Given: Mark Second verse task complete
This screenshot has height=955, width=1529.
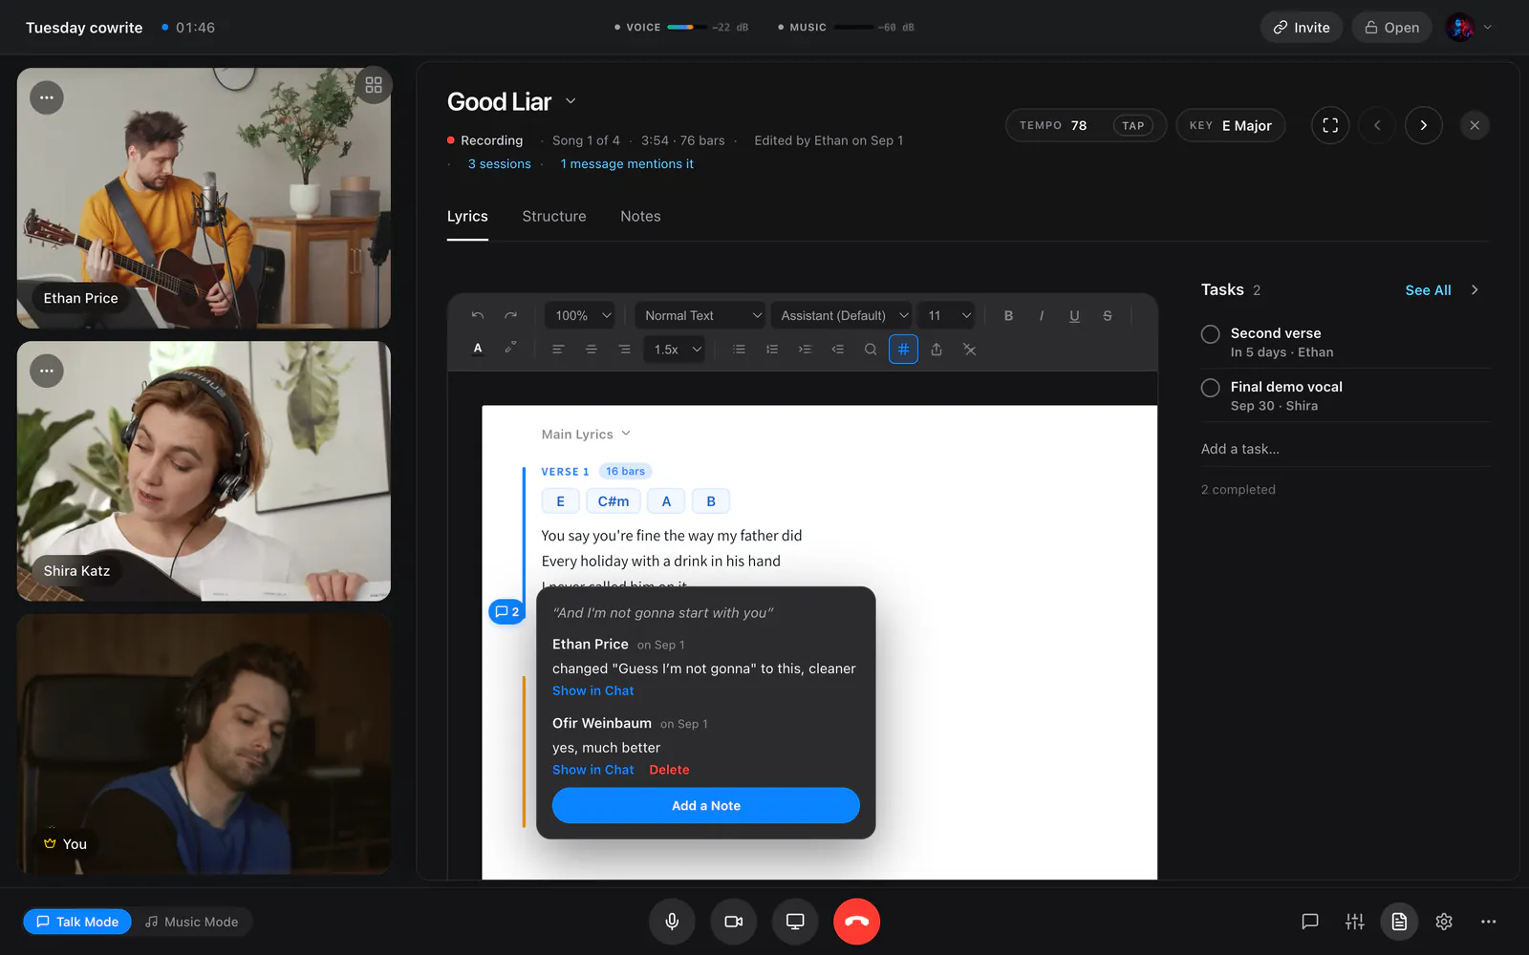Looking at the screenshot, I should point(1210,334).
